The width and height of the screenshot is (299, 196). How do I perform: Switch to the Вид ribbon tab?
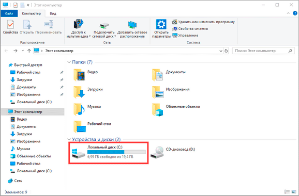[x=53, y=13]
